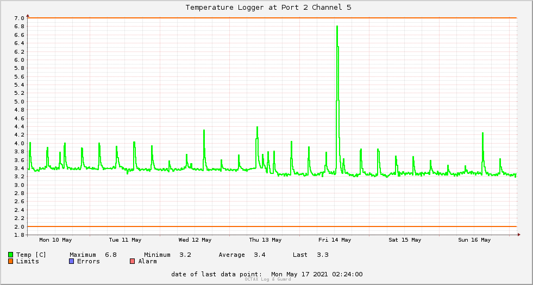
Task: Click the orange Limits legend swatch
Action: [10, 261]
